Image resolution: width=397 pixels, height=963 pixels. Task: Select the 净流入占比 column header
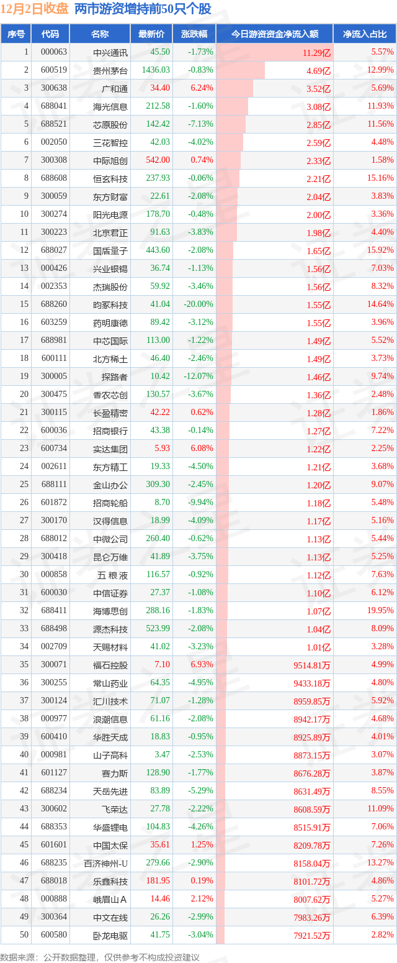(x=365, y=34)
